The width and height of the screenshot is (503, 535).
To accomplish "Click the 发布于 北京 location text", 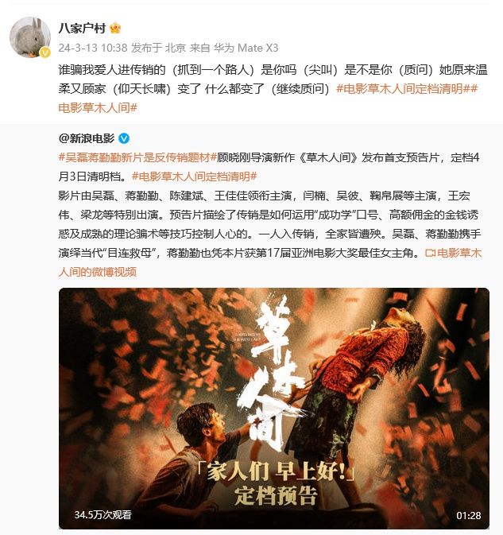I will pyautogui.click(x=158, y=48).
